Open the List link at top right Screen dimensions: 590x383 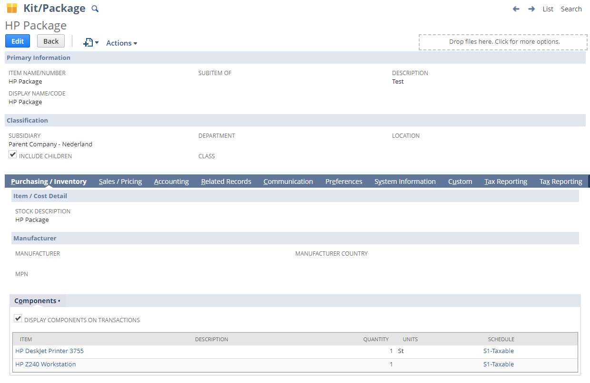pyautogui.click(x=548, y=9)
